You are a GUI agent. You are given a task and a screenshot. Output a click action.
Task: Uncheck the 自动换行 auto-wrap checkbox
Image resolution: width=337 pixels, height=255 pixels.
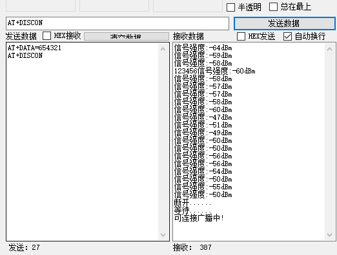pyautogui.click(x=287, y=36)
